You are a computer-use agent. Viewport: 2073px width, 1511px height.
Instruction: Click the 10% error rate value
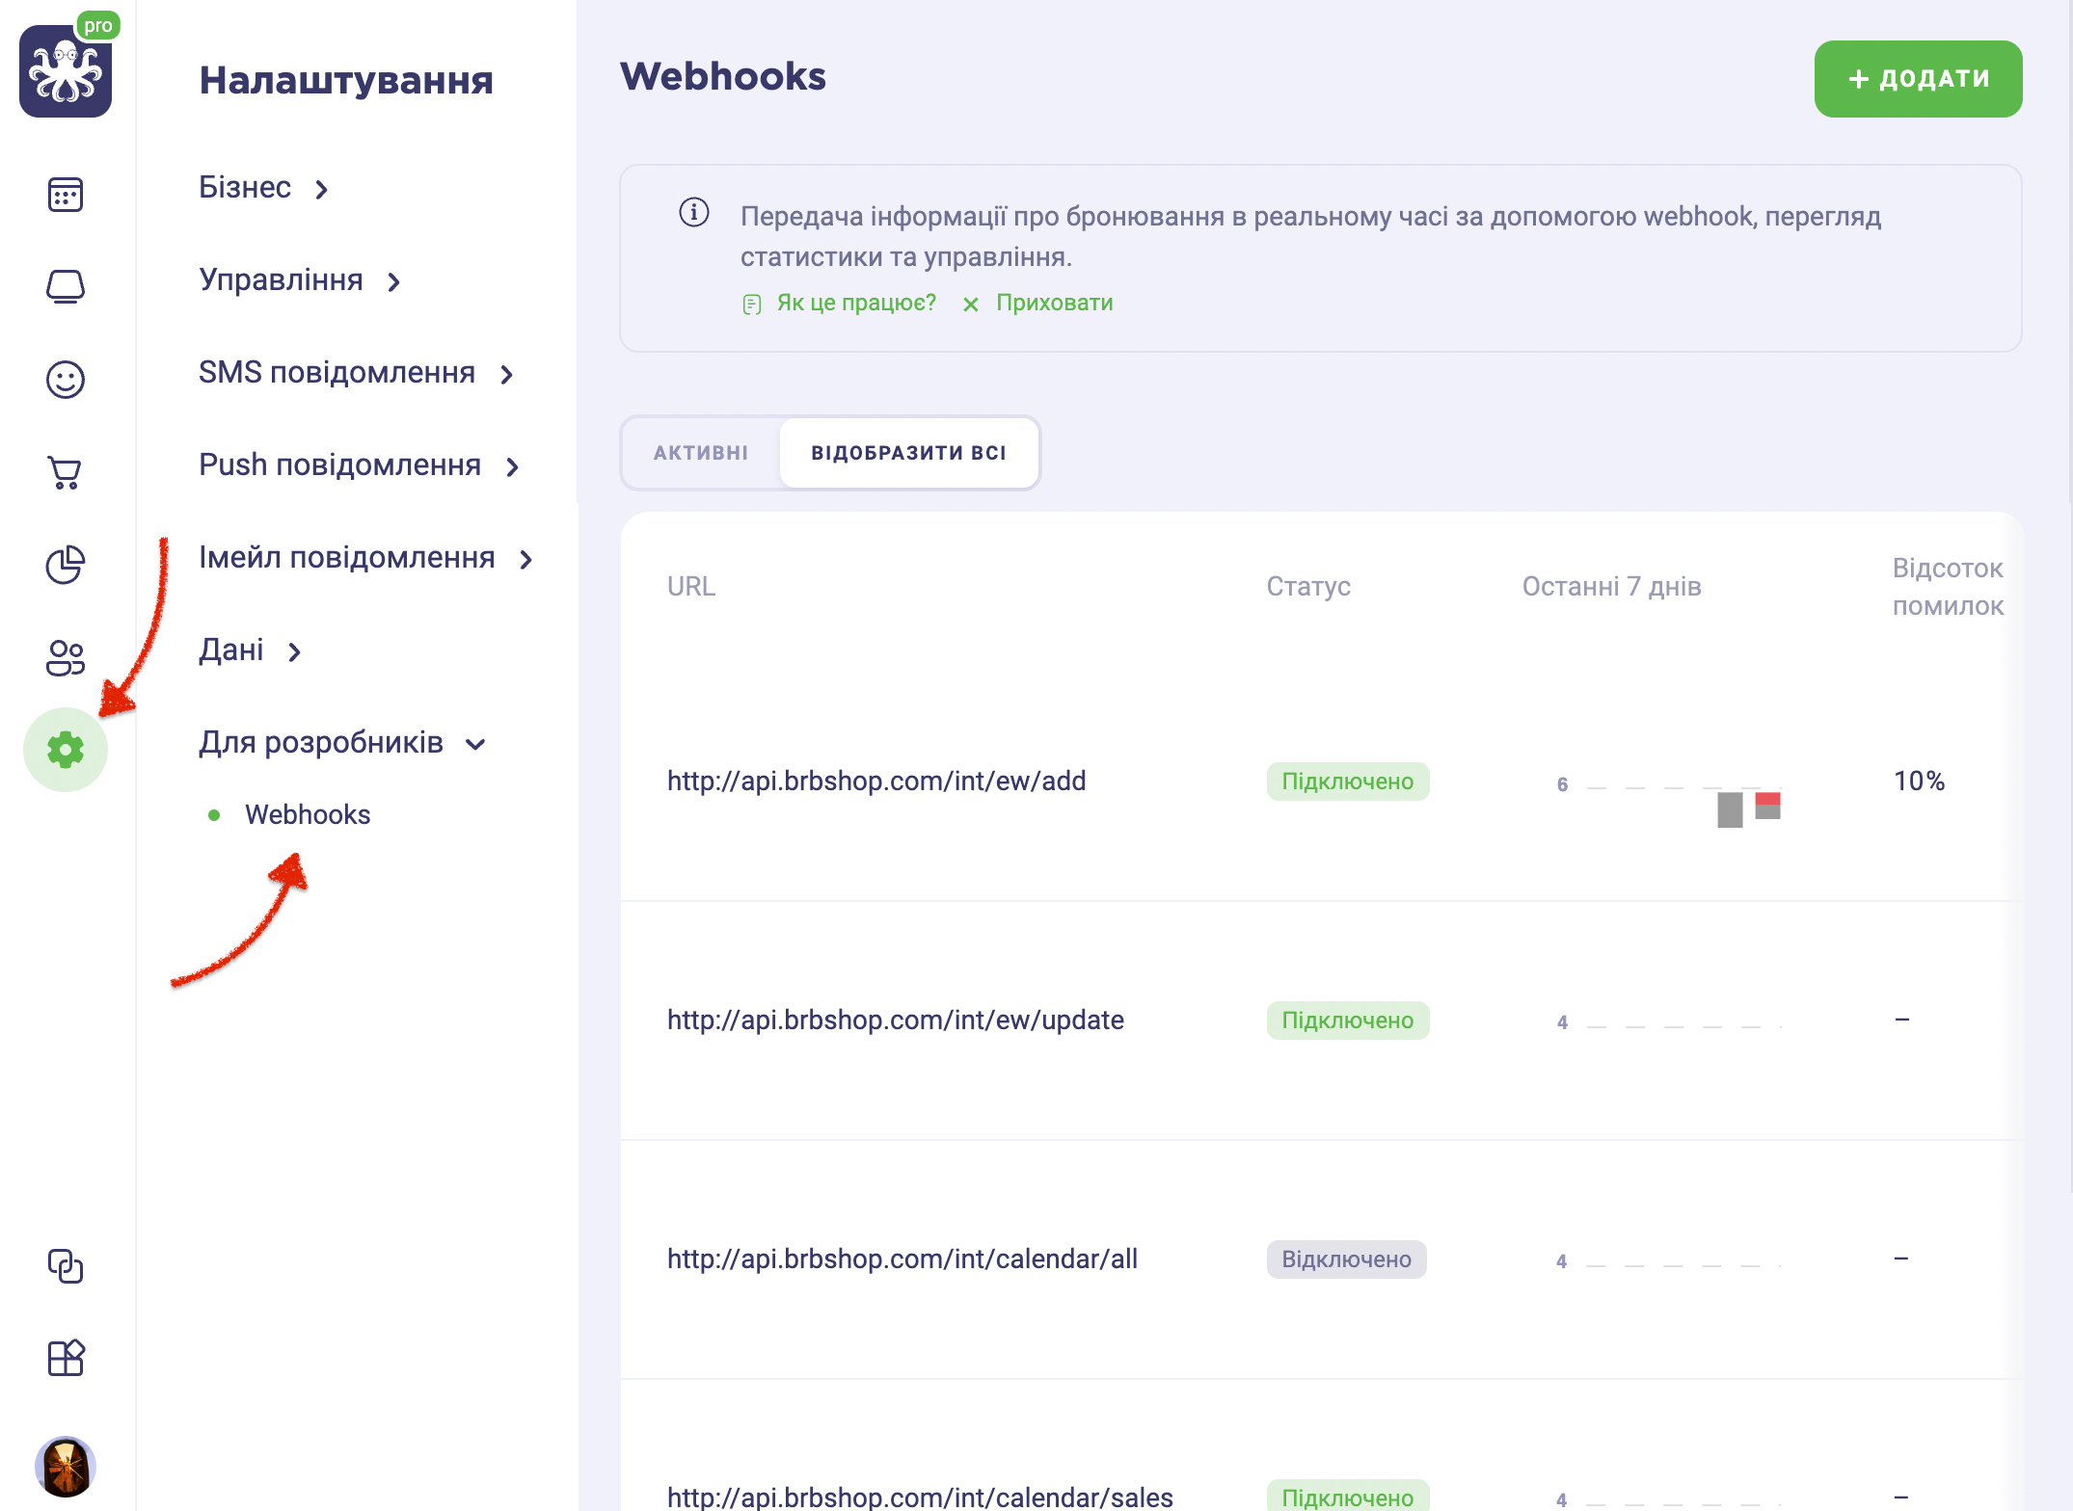click(x=1919, y=781)
